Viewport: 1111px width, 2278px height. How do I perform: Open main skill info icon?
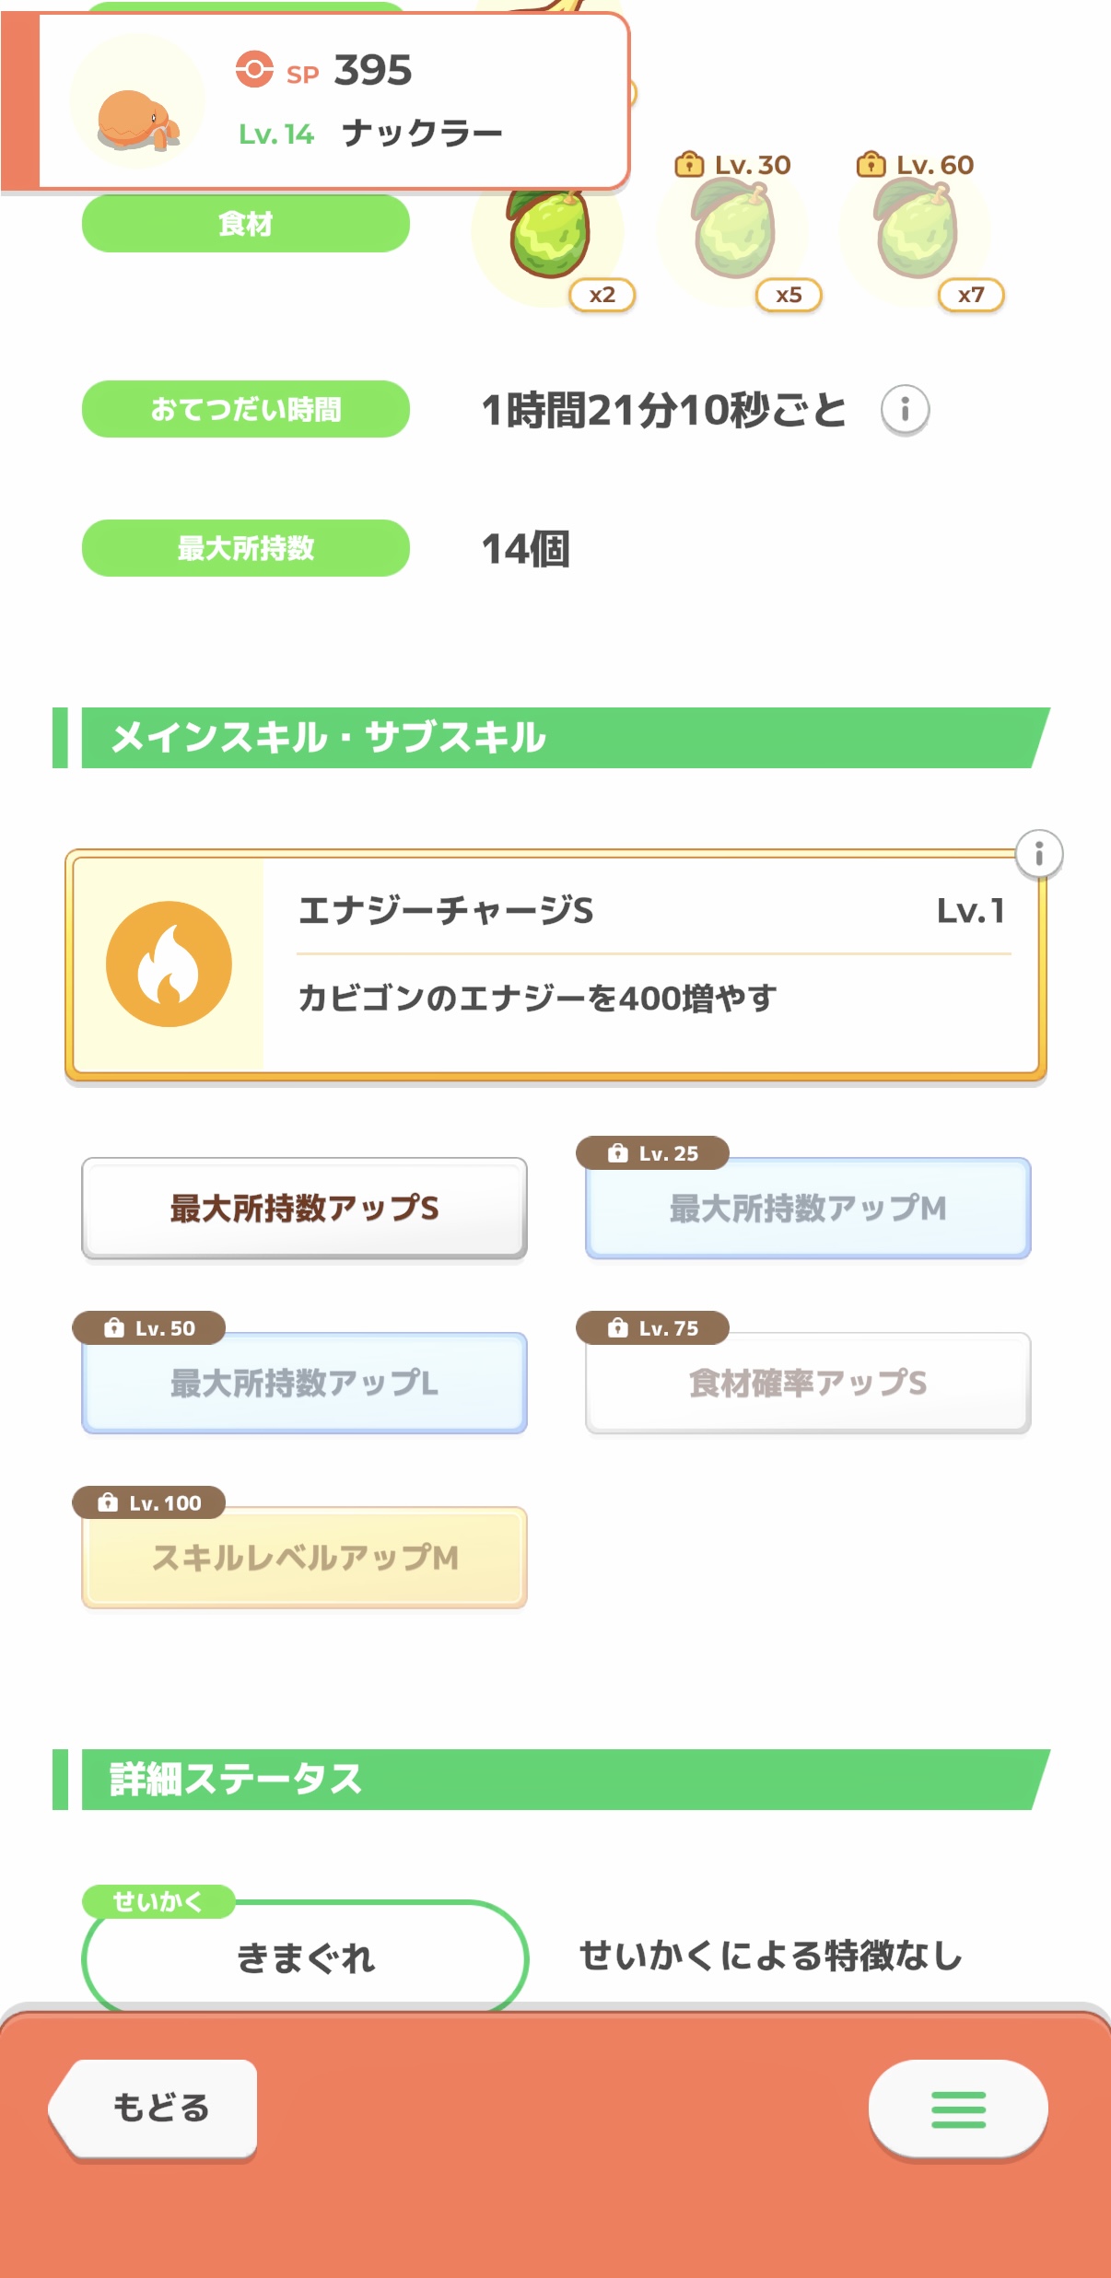(x=1038, y=855)
